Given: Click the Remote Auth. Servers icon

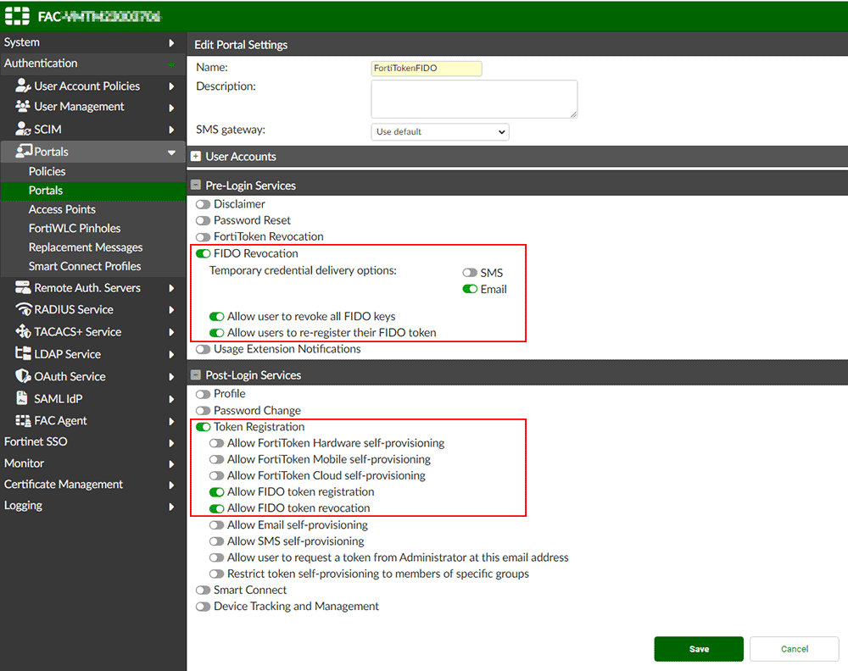Looking at the screenshot, I should tap(23, 287).
